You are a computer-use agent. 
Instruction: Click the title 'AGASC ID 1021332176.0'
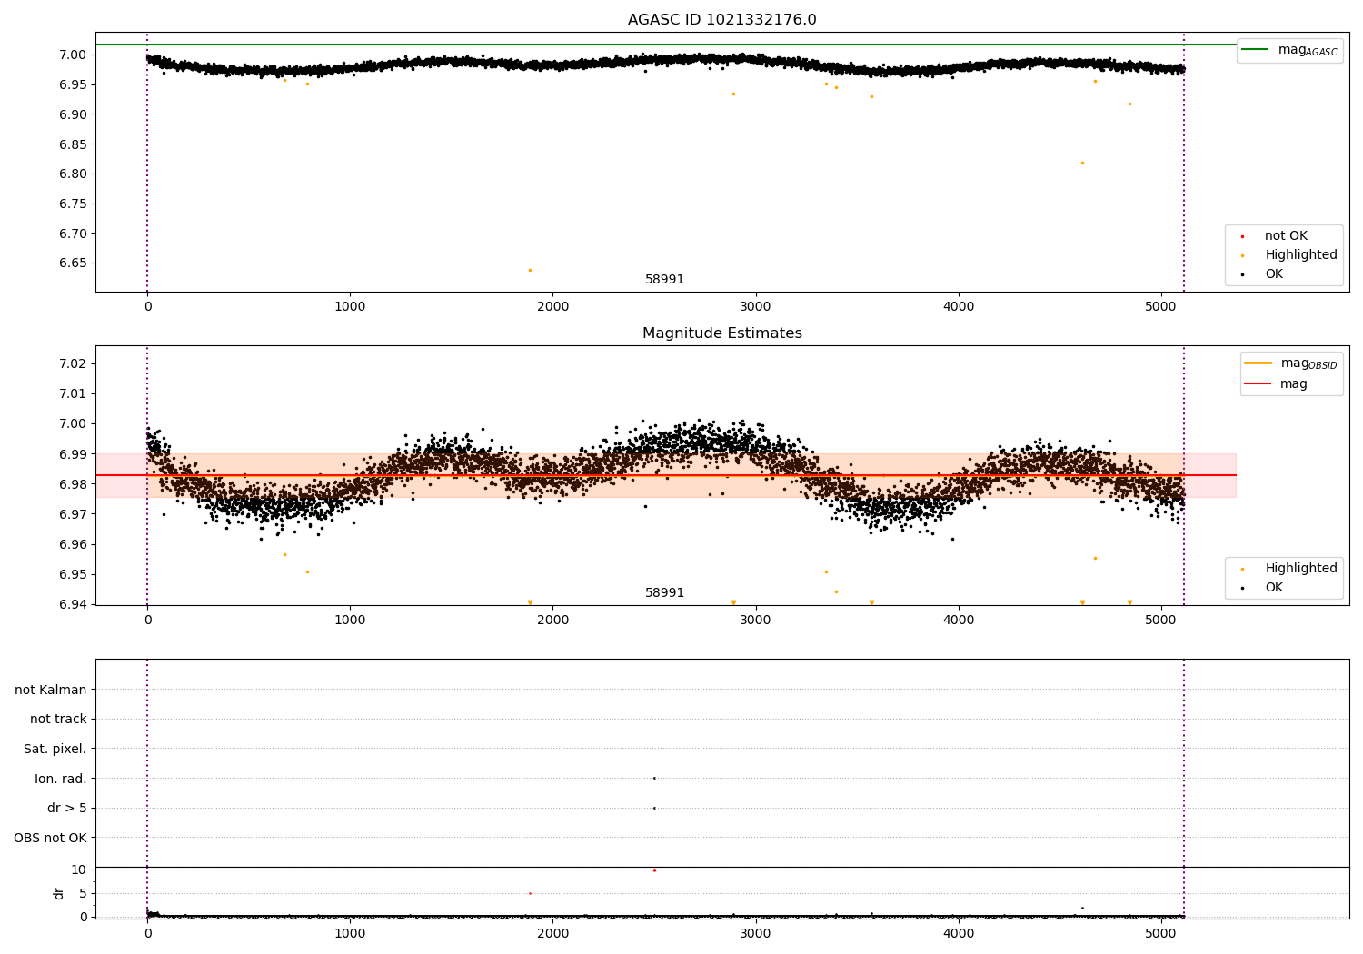[x=721, y=20]
